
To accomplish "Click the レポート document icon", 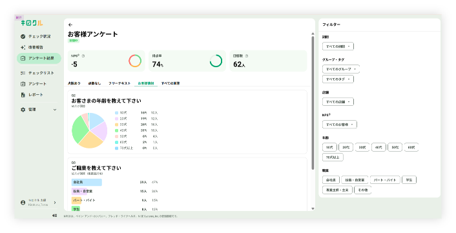I will [x=23, y=95].
